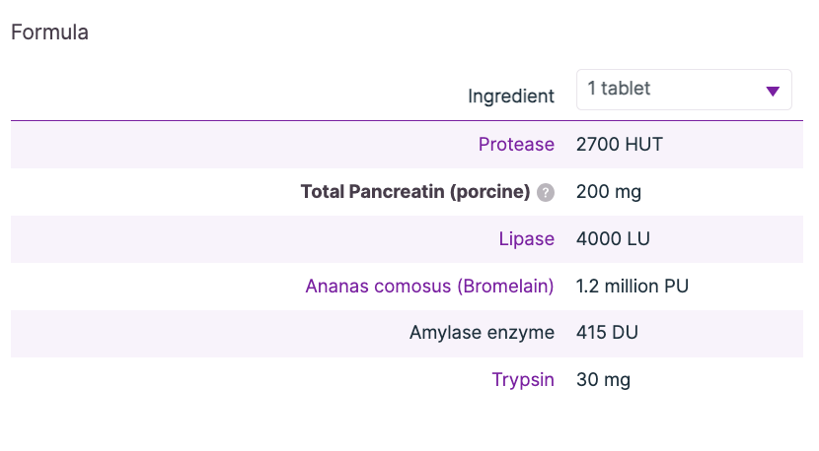Click the Formula section heading

pyautogui.click(x=49, y=32)
